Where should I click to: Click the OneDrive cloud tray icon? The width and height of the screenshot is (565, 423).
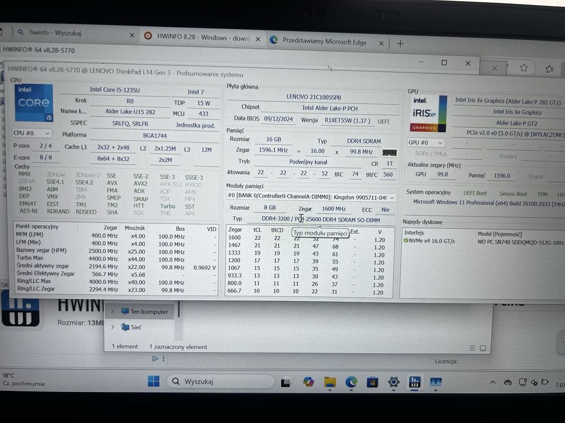[x=508, y=382]
